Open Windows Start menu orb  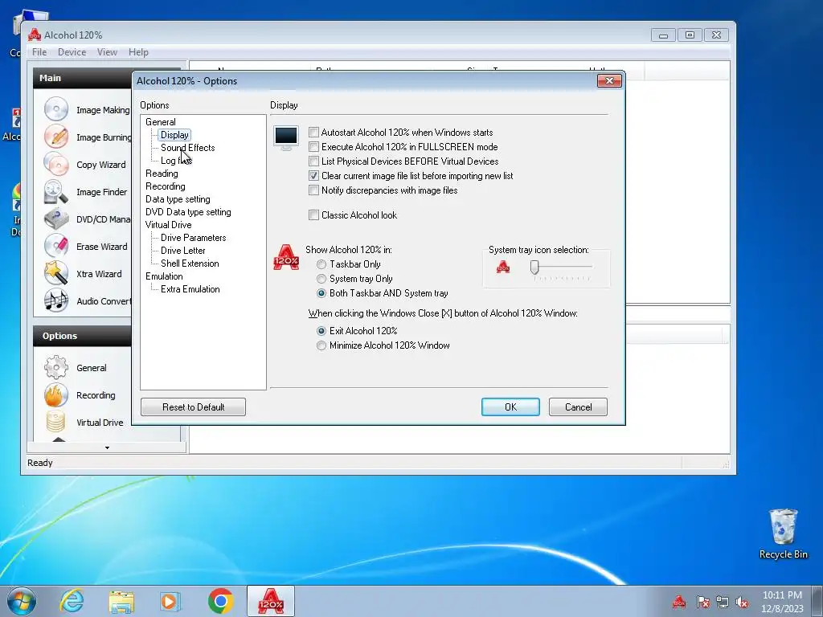point(22,601)
